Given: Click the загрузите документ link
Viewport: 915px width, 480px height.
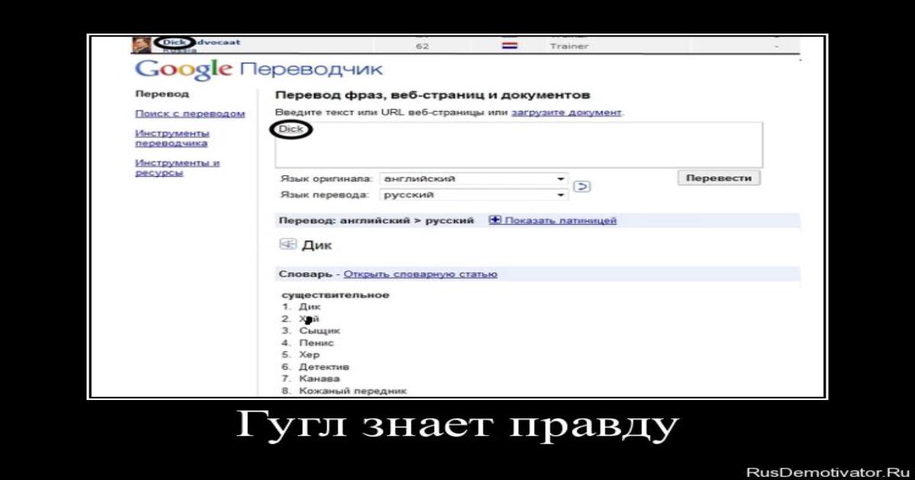Looking at the screenshot, I should point(567,112).
